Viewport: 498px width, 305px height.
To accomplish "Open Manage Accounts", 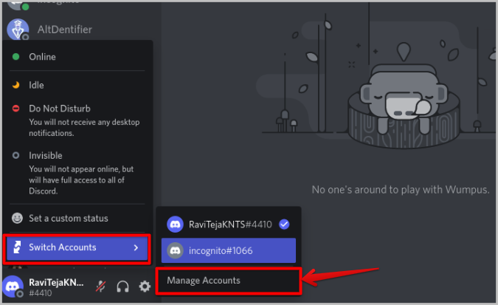I will (229, 281).
